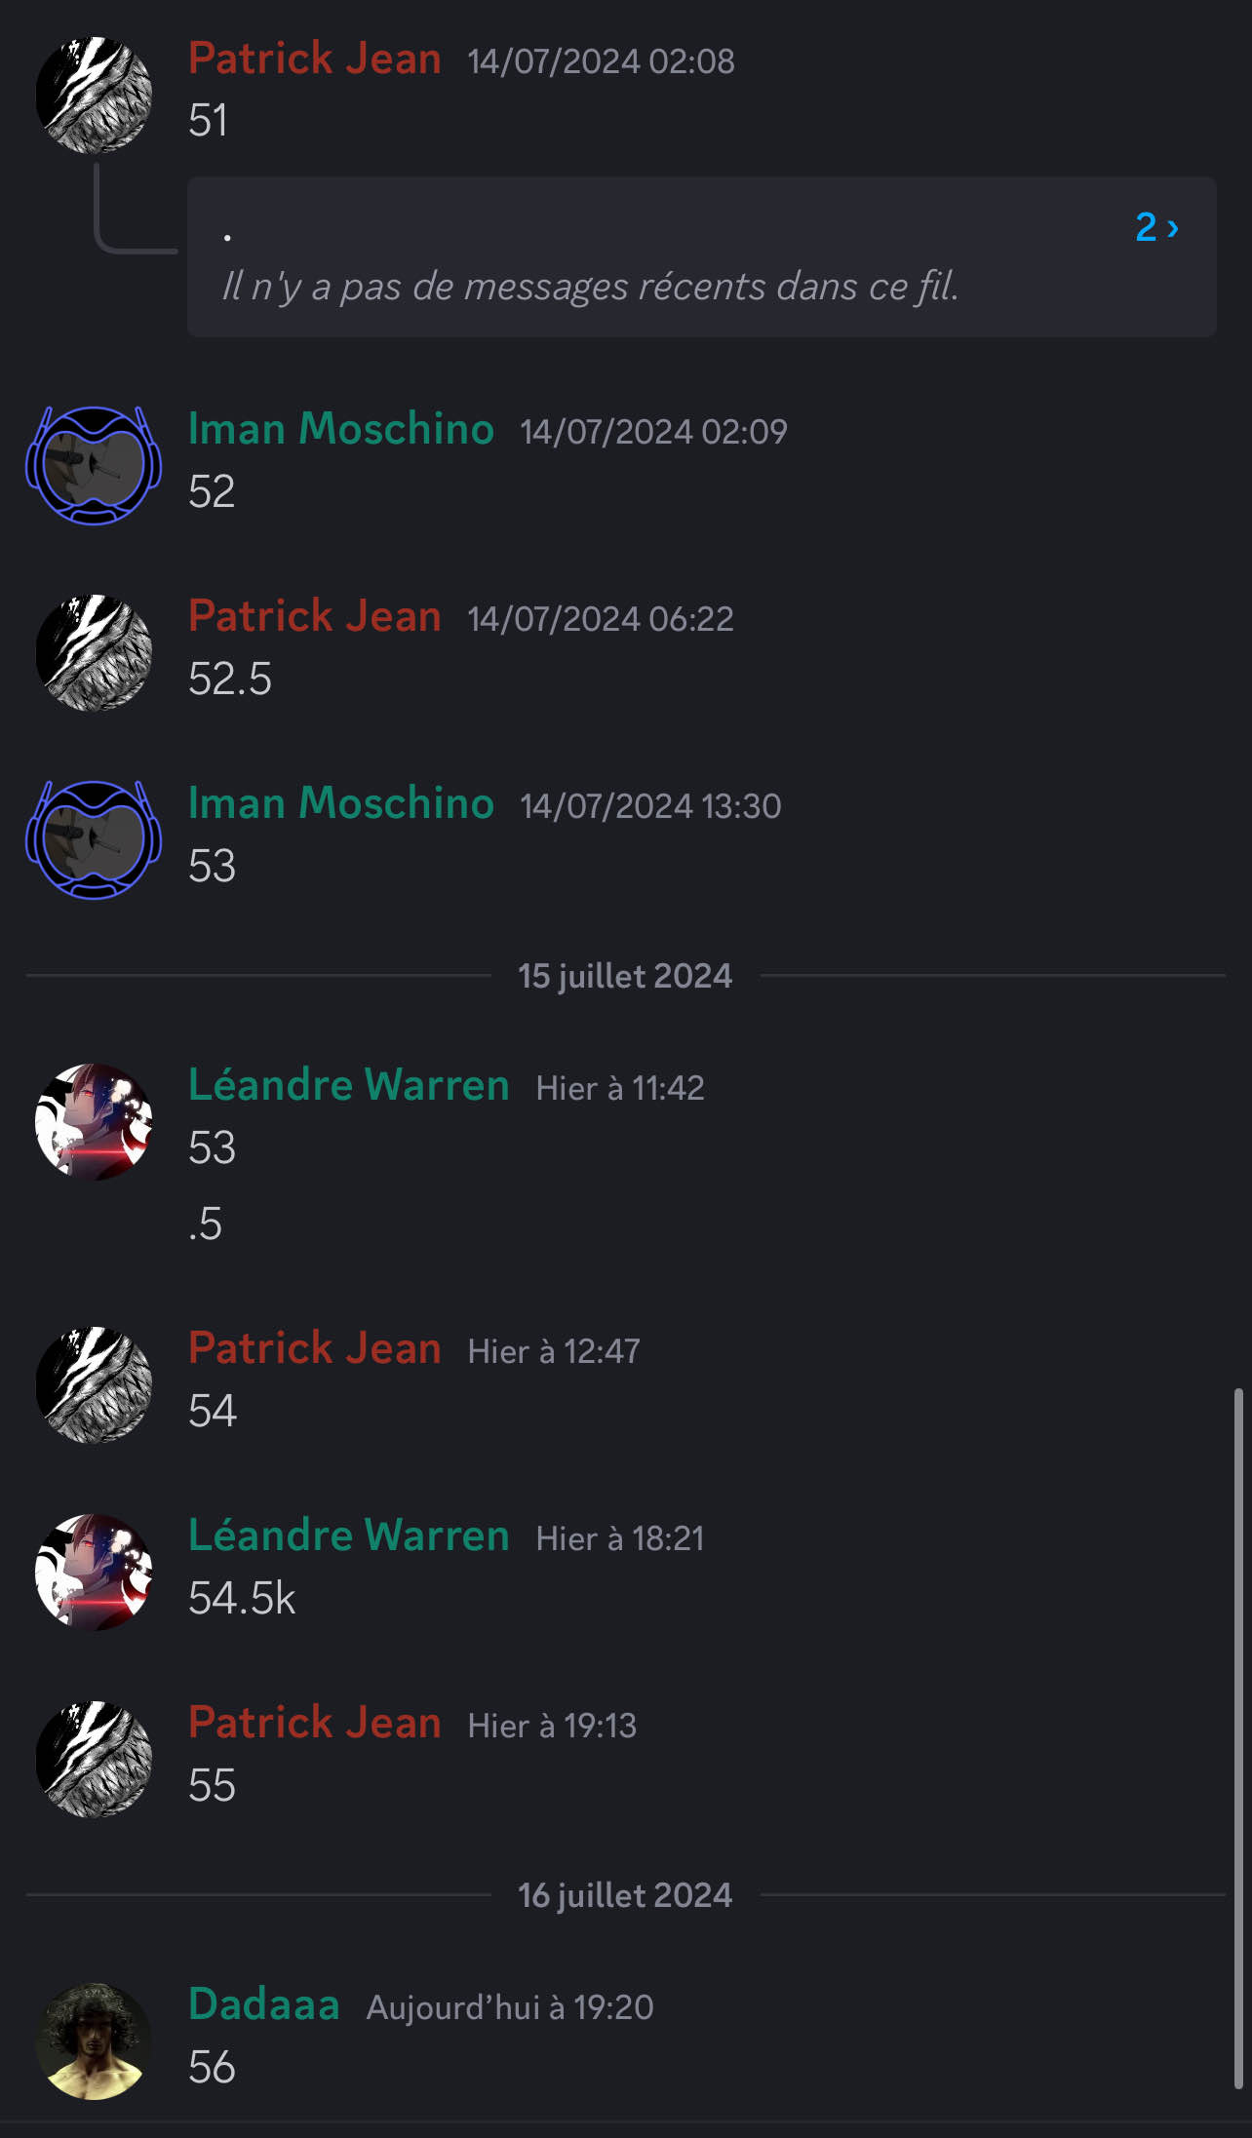The image size is (1252, 2138).
Task: Click username Dadaaa
Action: coord(264,2004)
